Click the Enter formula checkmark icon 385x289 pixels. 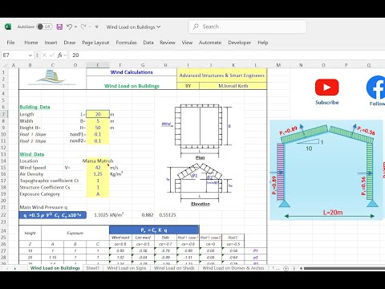point(52,55)
